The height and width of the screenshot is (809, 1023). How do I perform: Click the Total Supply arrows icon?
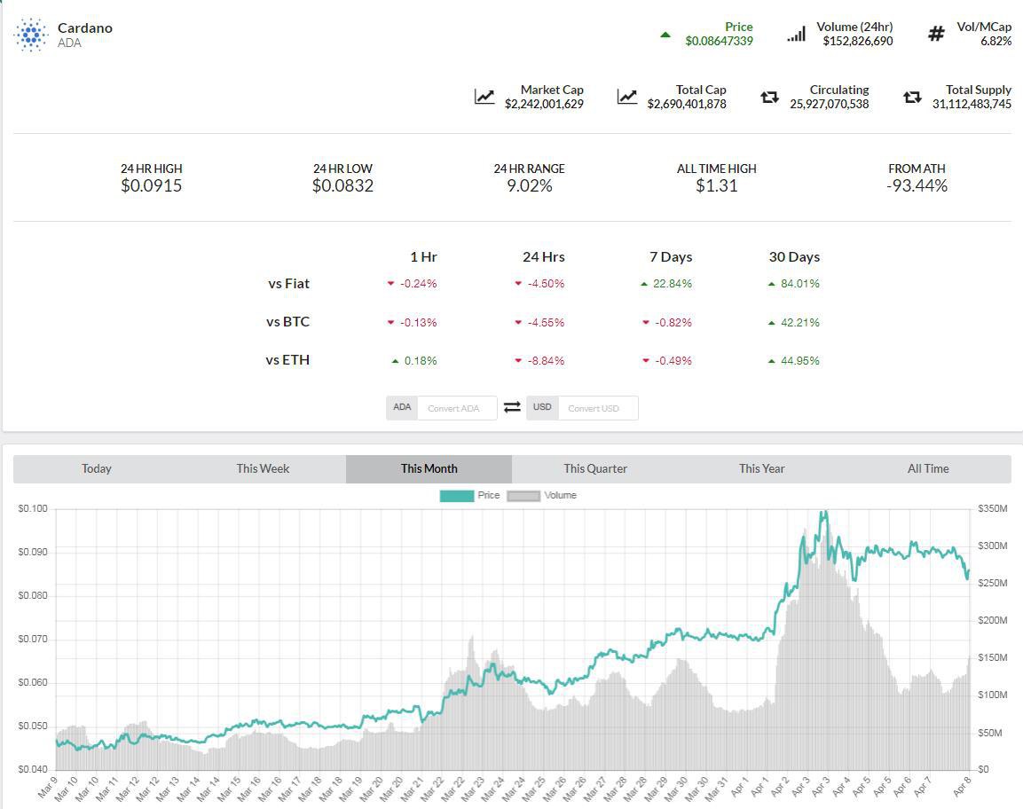pos(912,98)
